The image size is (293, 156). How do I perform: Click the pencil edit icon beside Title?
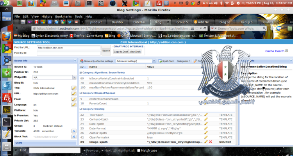74,88
